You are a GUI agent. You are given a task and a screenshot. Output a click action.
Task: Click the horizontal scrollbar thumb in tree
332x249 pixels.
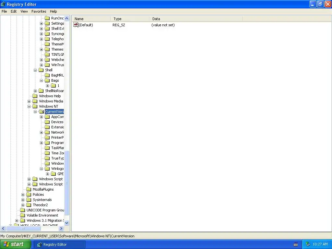(x=23, y=229)
